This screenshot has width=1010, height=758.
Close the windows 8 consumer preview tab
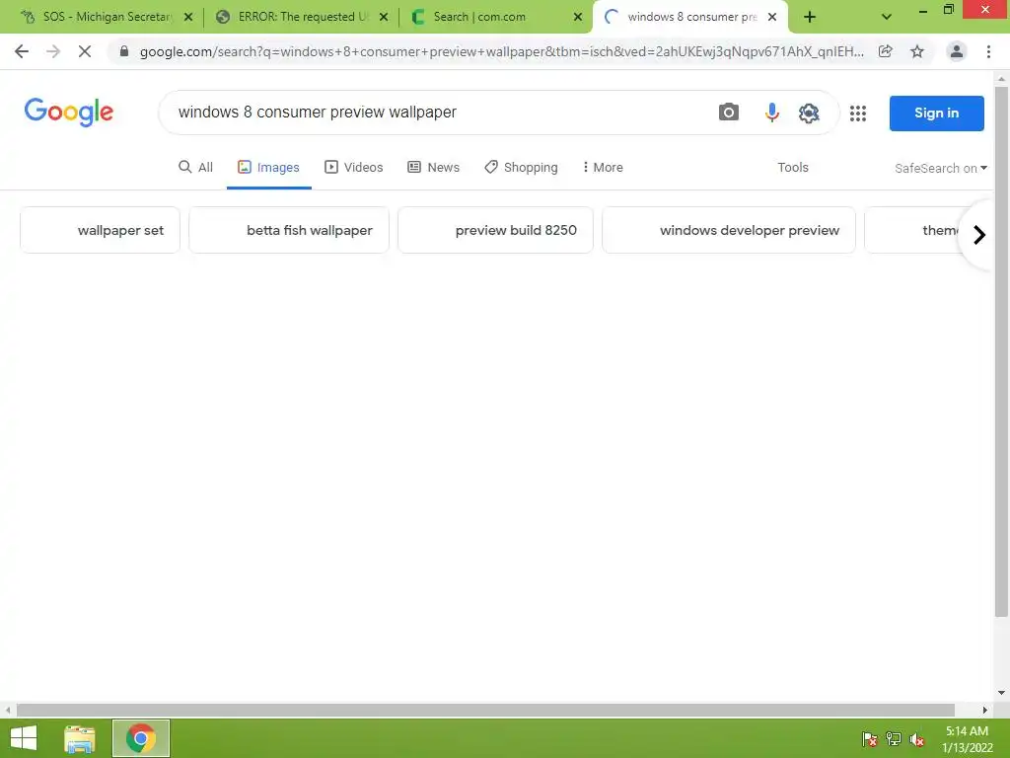(x=772, y=17)
